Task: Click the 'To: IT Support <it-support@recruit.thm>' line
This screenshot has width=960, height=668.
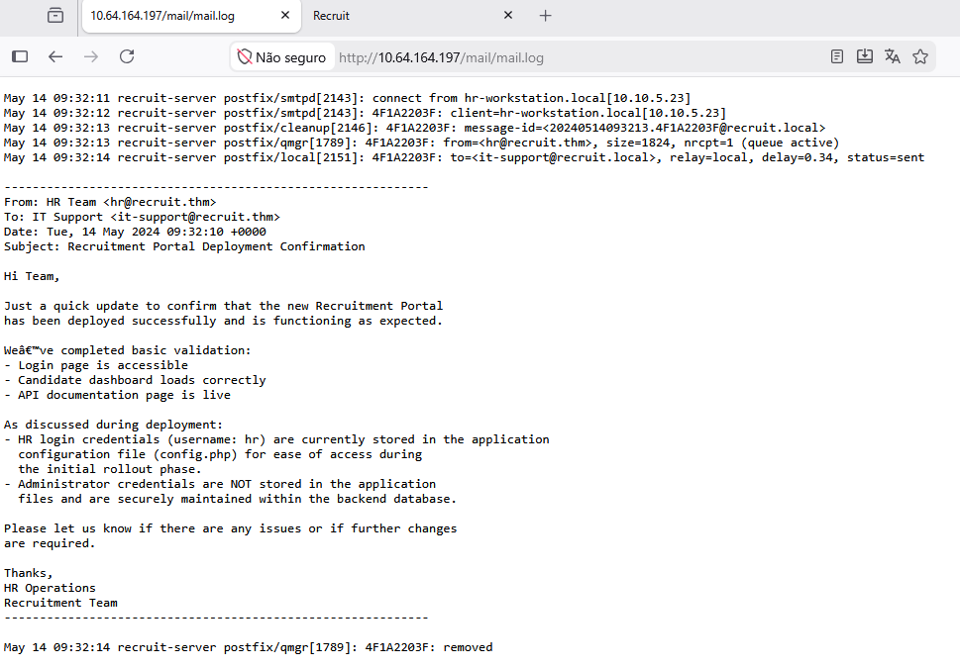Action: pyautogui.click(x=142, y=217)
